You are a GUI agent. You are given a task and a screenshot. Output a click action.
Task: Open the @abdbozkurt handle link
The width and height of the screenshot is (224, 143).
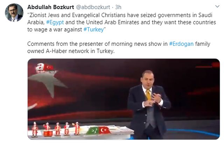(x=93, y=7)
